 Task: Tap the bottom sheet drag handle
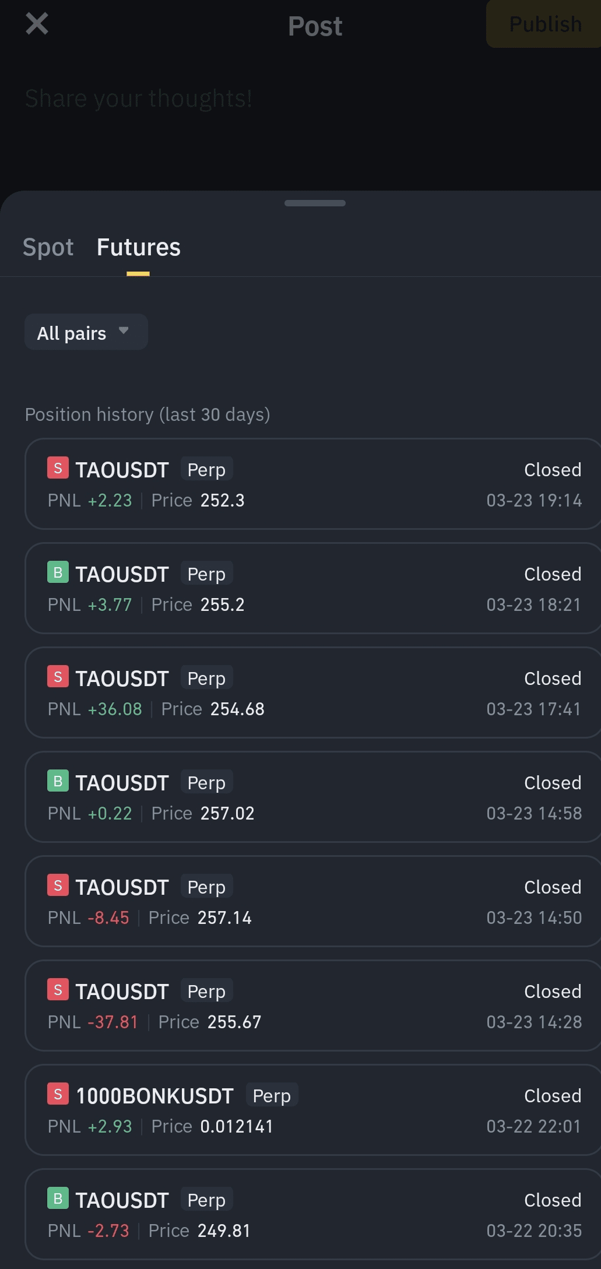click(315, 203)
